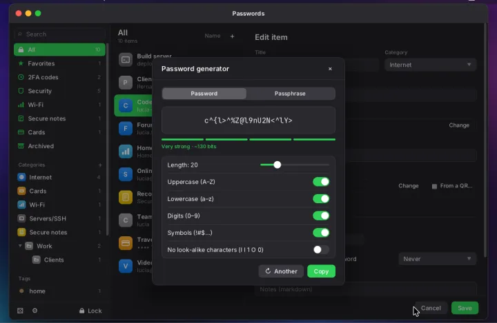Image resolution: width=497 pixels, height=323 pixels.
Task: Select Secure notes icon in top sidebar
Action: (x=21, y=118)
